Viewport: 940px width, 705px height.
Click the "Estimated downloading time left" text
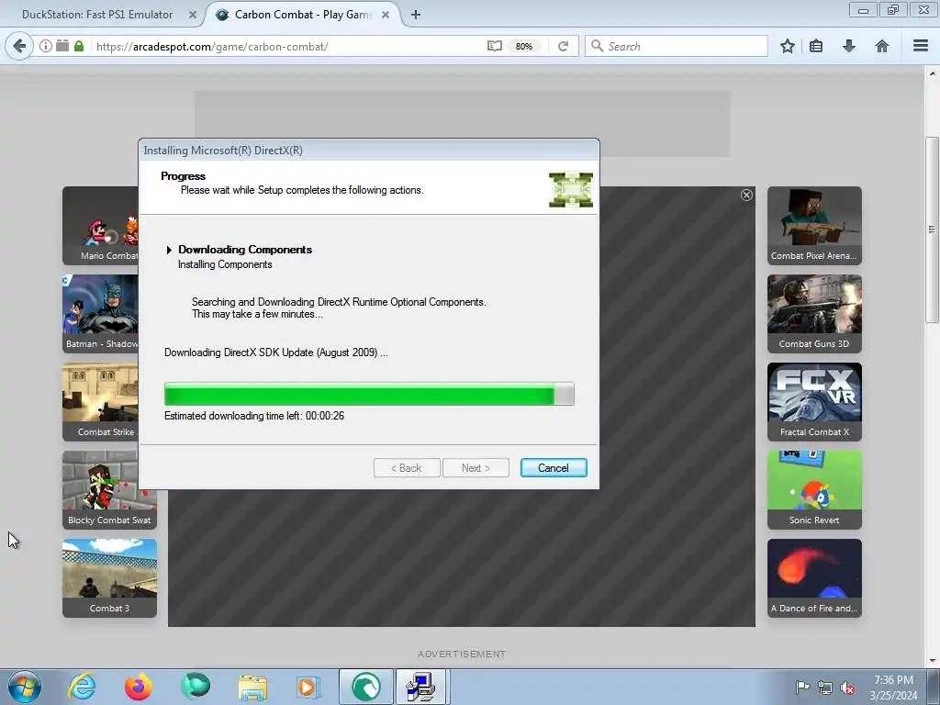coord(254,416)
